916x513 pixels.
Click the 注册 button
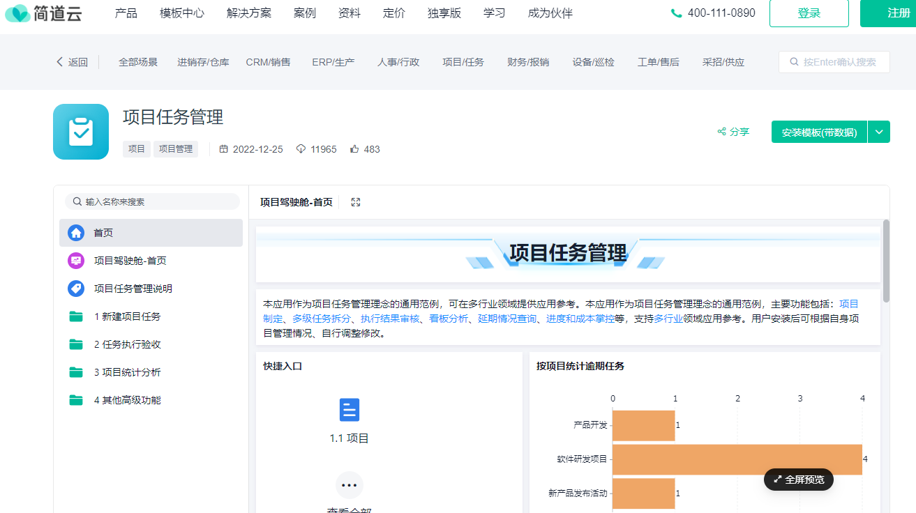(x=888, y=13)
